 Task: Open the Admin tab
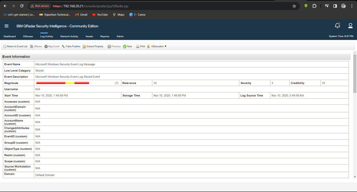120,36
